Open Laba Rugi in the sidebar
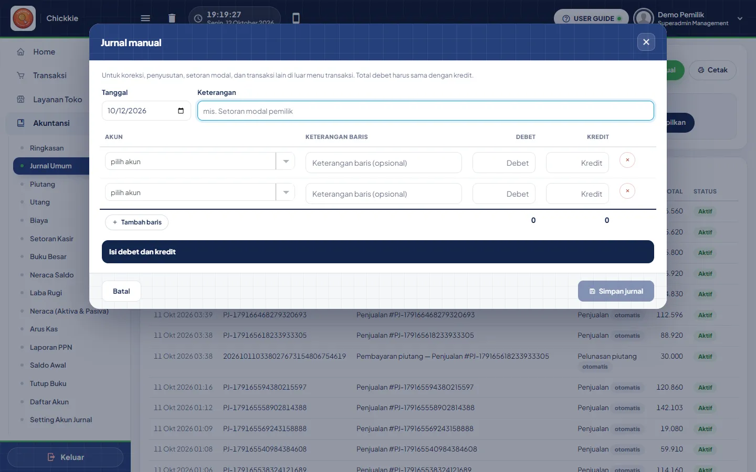The image size is (756, 472). (46, 293)
